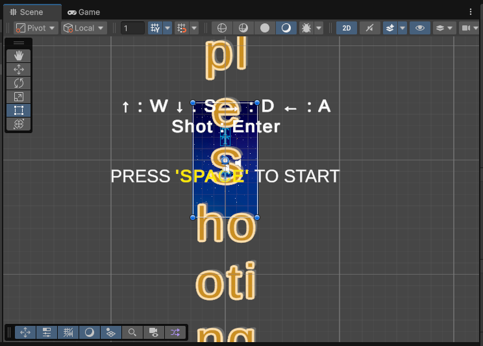The height and width of the screenshot is (346, 483).
Task: Click the debug draw mode bug icon
Action: coord(306,28)
